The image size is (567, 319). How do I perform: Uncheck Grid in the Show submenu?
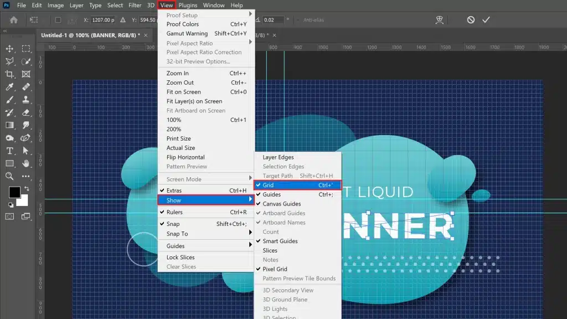297,185
